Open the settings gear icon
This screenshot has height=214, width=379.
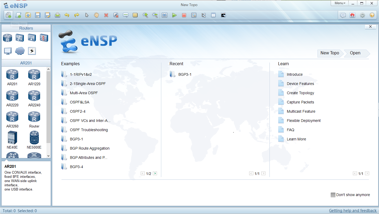coord(362,15)
